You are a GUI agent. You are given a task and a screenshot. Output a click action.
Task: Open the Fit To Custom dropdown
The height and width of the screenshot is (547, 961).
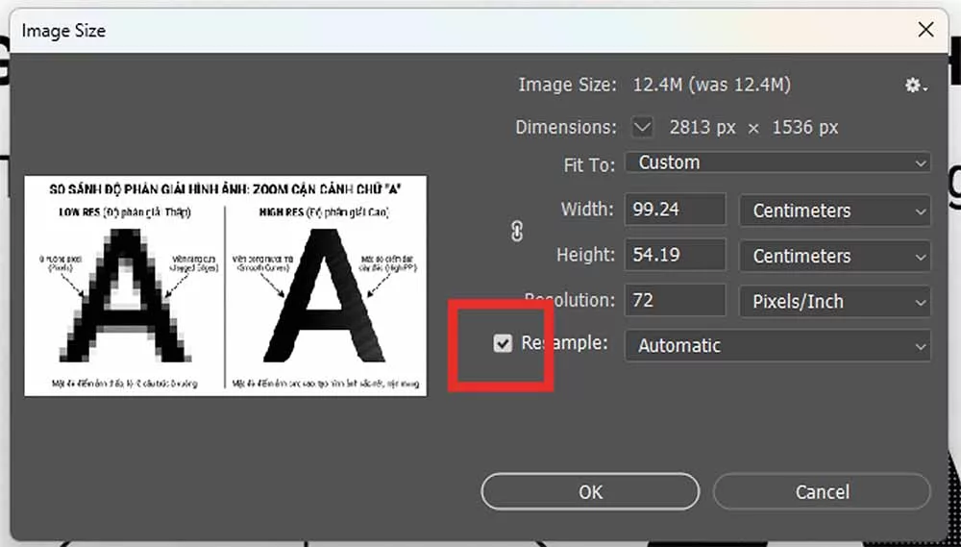click(777, 162)
